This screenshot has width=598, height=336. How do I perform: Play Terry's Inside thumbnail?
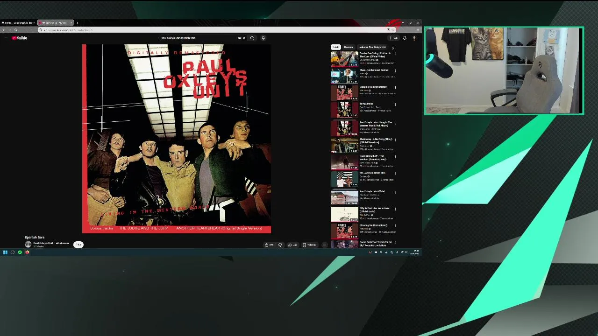click(344, 109)
